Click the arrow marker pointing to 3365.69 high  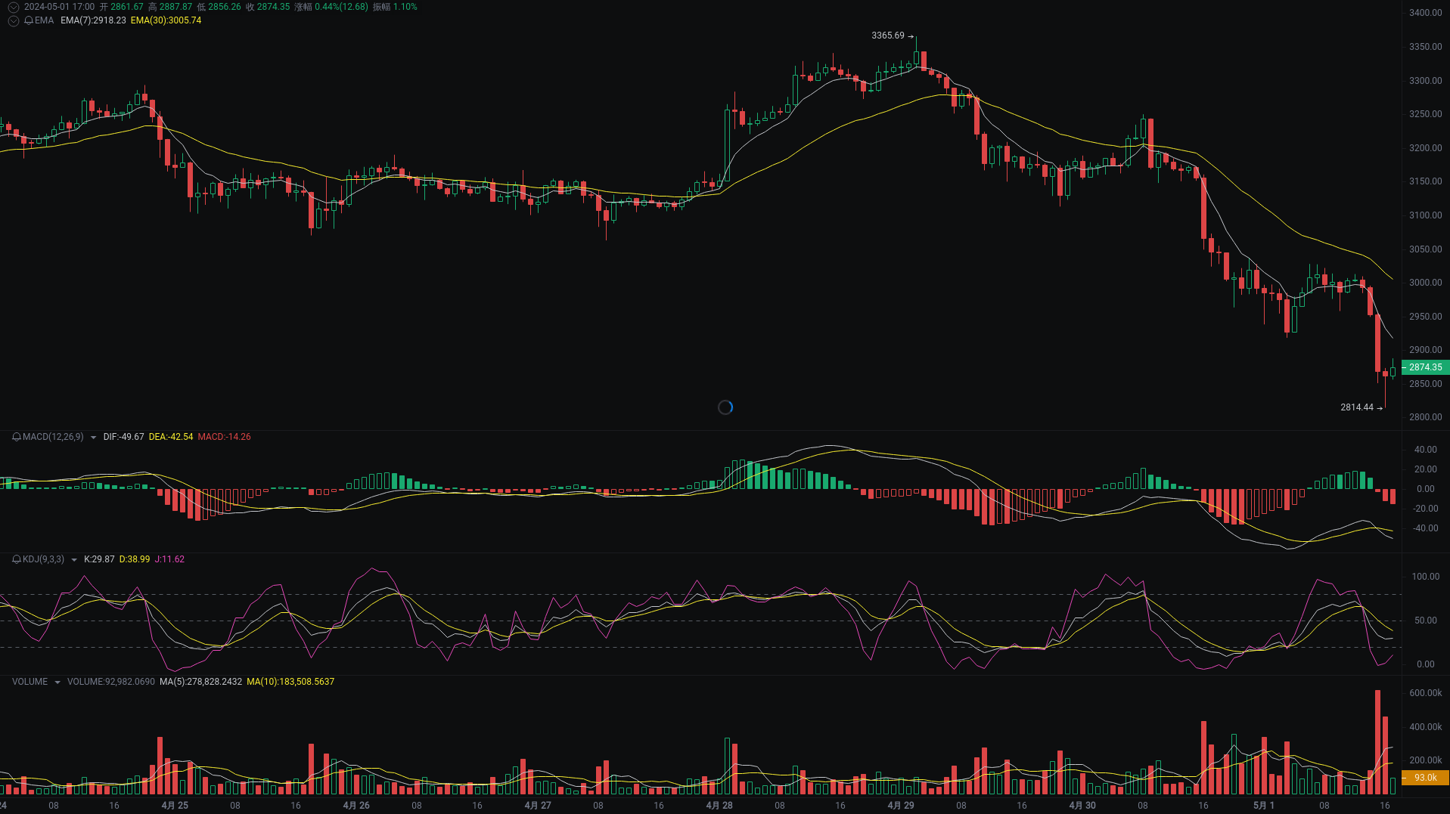(912, 35)
